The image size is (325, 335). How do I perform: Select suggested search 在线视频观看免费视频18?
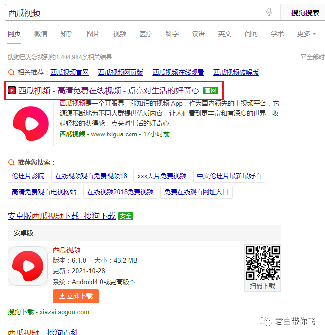91,176
